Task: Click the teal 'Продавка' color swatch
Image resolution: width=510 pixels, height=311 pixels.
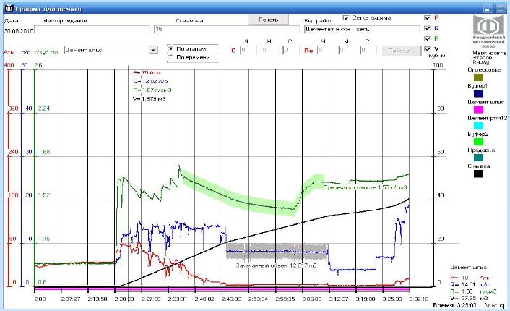Action: (x=478, y=158)
